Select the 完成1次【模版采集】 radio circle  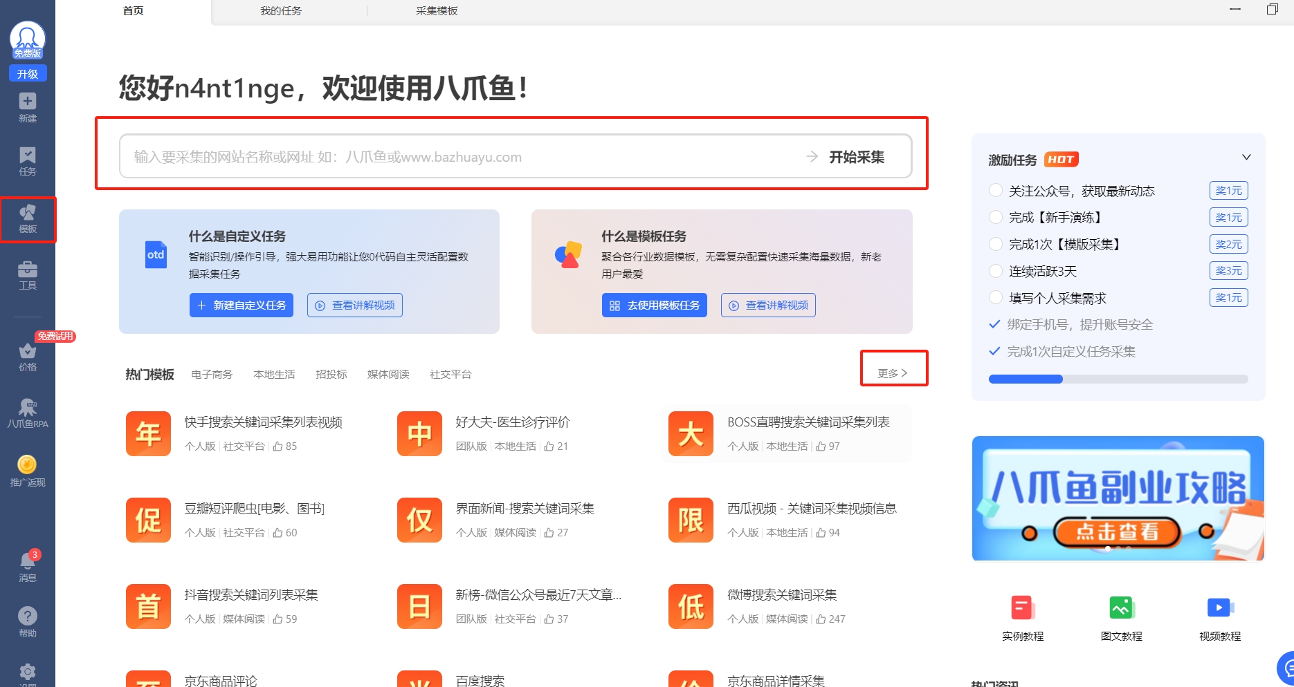pos(995,244)
